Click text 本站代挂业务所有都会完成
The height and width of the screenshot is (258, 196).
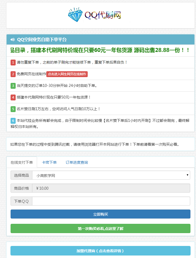(x=100, y=124)
